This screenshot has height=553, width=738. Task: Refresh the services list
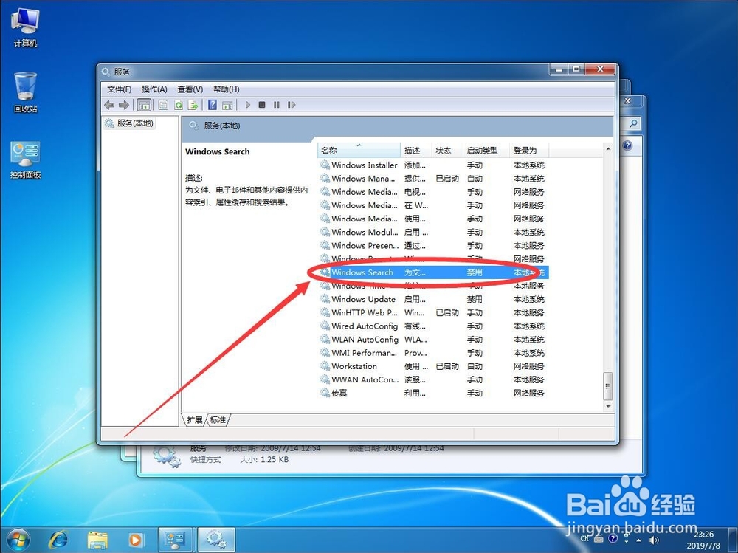(179, 105)
